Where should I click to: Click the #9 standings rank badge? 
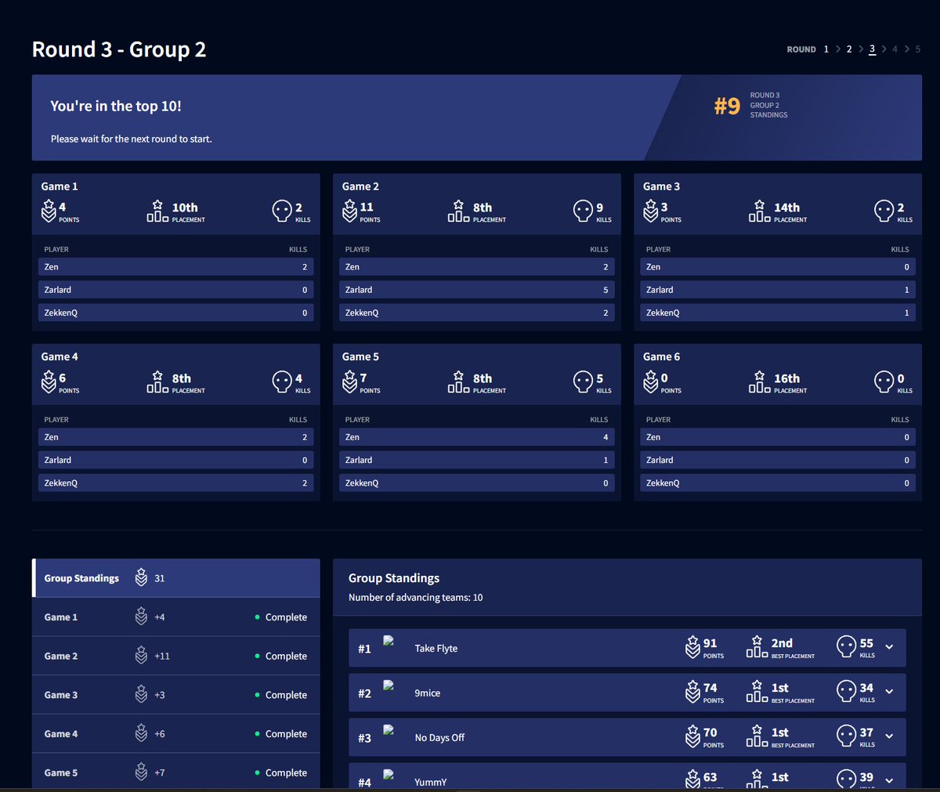point(727,106)
